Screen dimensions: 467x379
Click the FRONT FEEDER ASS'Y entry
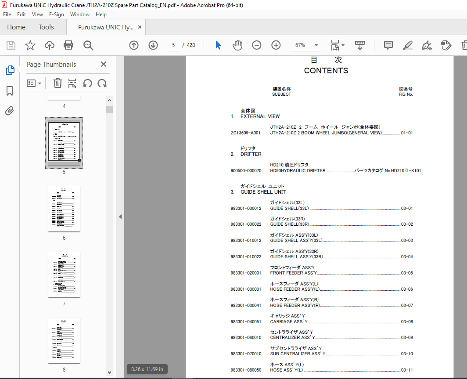(x=294, y=273)
